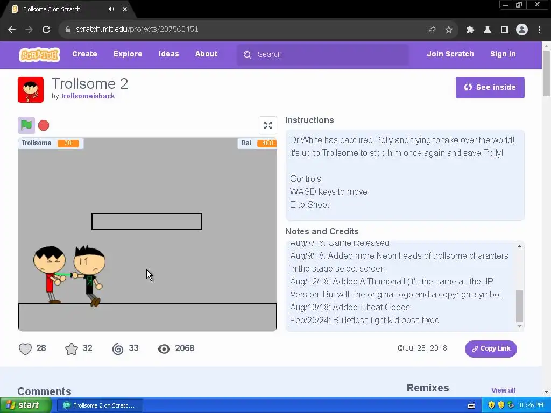Open the browser profile avatar
Image resolution: width=551 pixels, height=413 pixels.
coord(522,30)
